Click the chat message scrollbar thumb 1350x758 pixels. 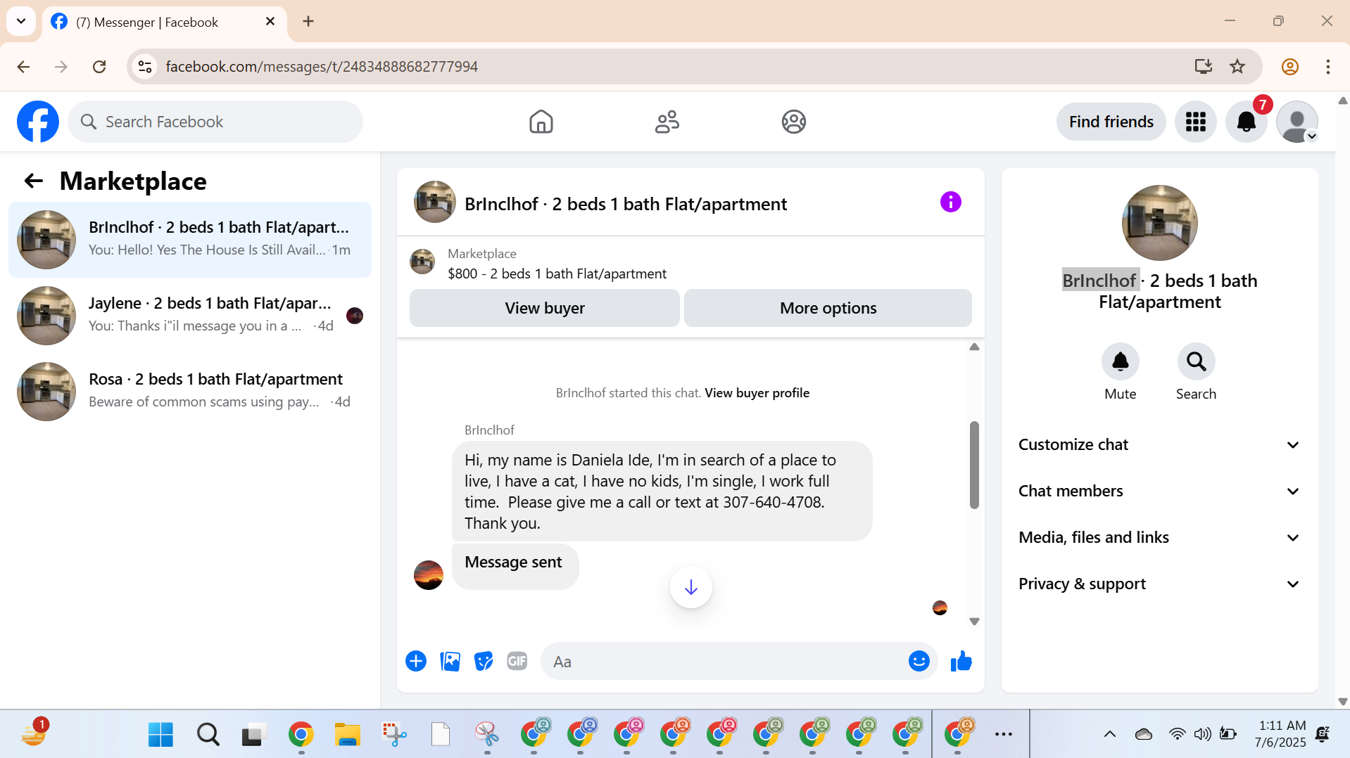click(974, 464)
